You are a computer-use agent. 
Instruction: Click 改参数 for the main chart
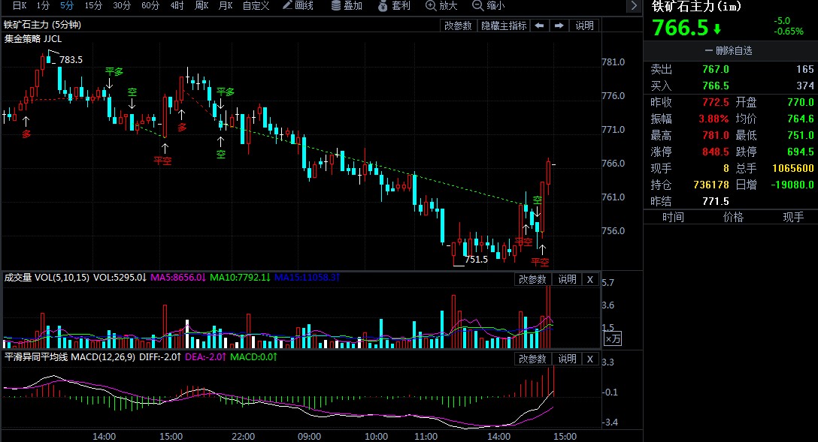(x=459, y=26)
